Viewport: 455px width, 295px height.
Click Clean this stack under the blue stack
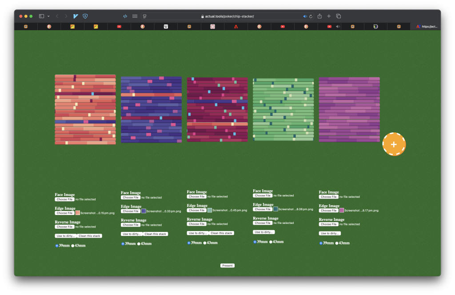156,234
